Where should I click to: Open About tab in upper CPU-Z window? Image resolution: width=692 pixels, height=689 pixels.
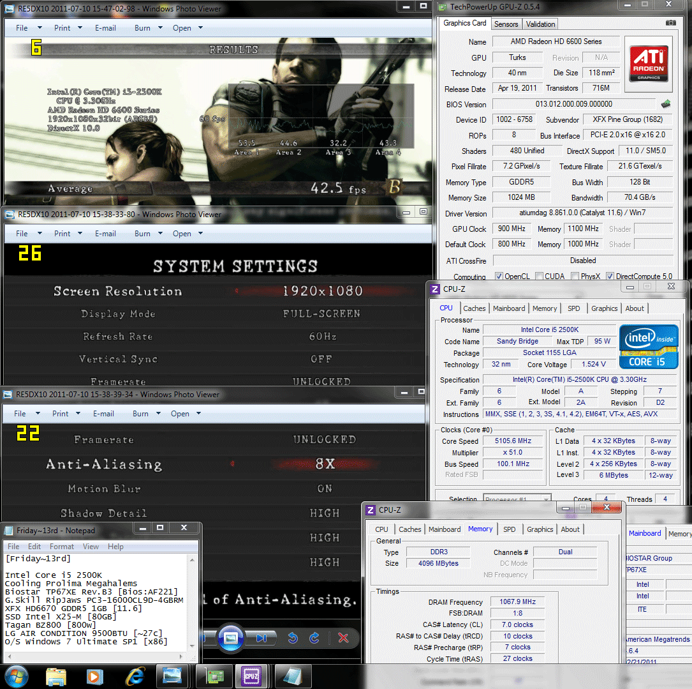click(x=634, y=308)
